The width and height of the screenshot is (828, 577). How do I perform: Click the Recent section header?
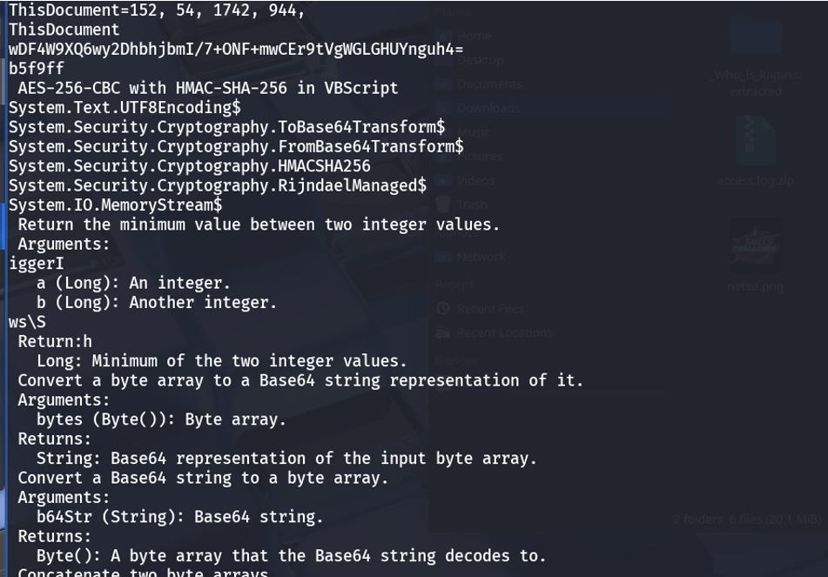tap(454, 285)
